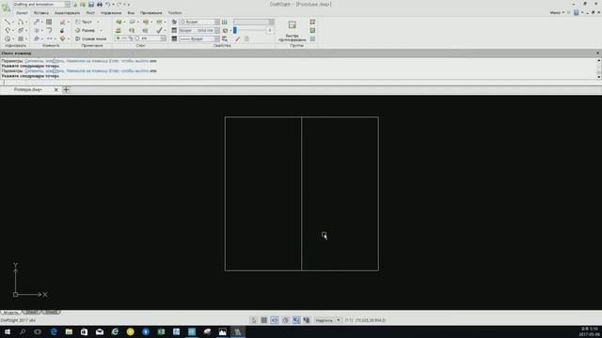The image size is (602, 338).
Task: Toggle Grid display in the status bar
Action: [x=264, y=320]
